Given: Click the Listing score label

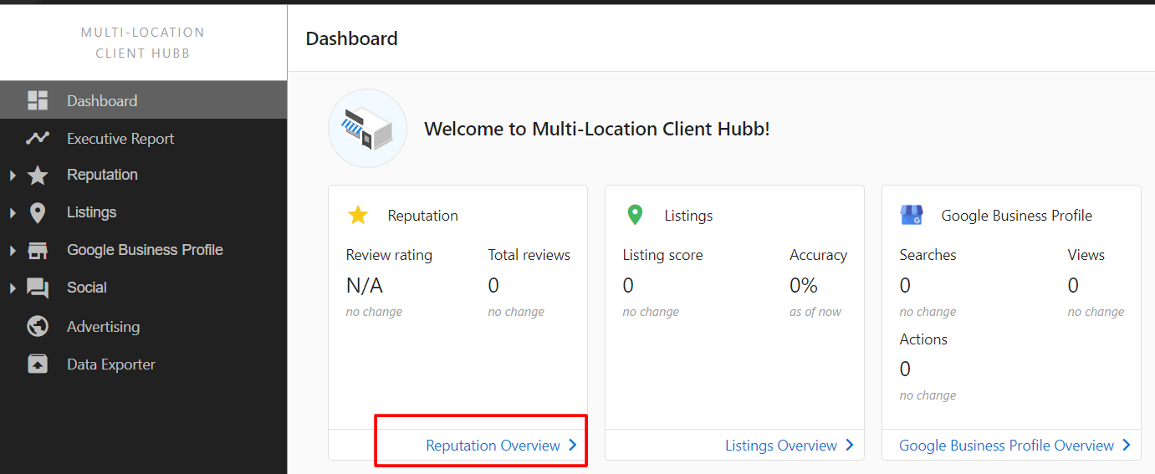Looking at the screenshot, I should [x=662, y=255].
